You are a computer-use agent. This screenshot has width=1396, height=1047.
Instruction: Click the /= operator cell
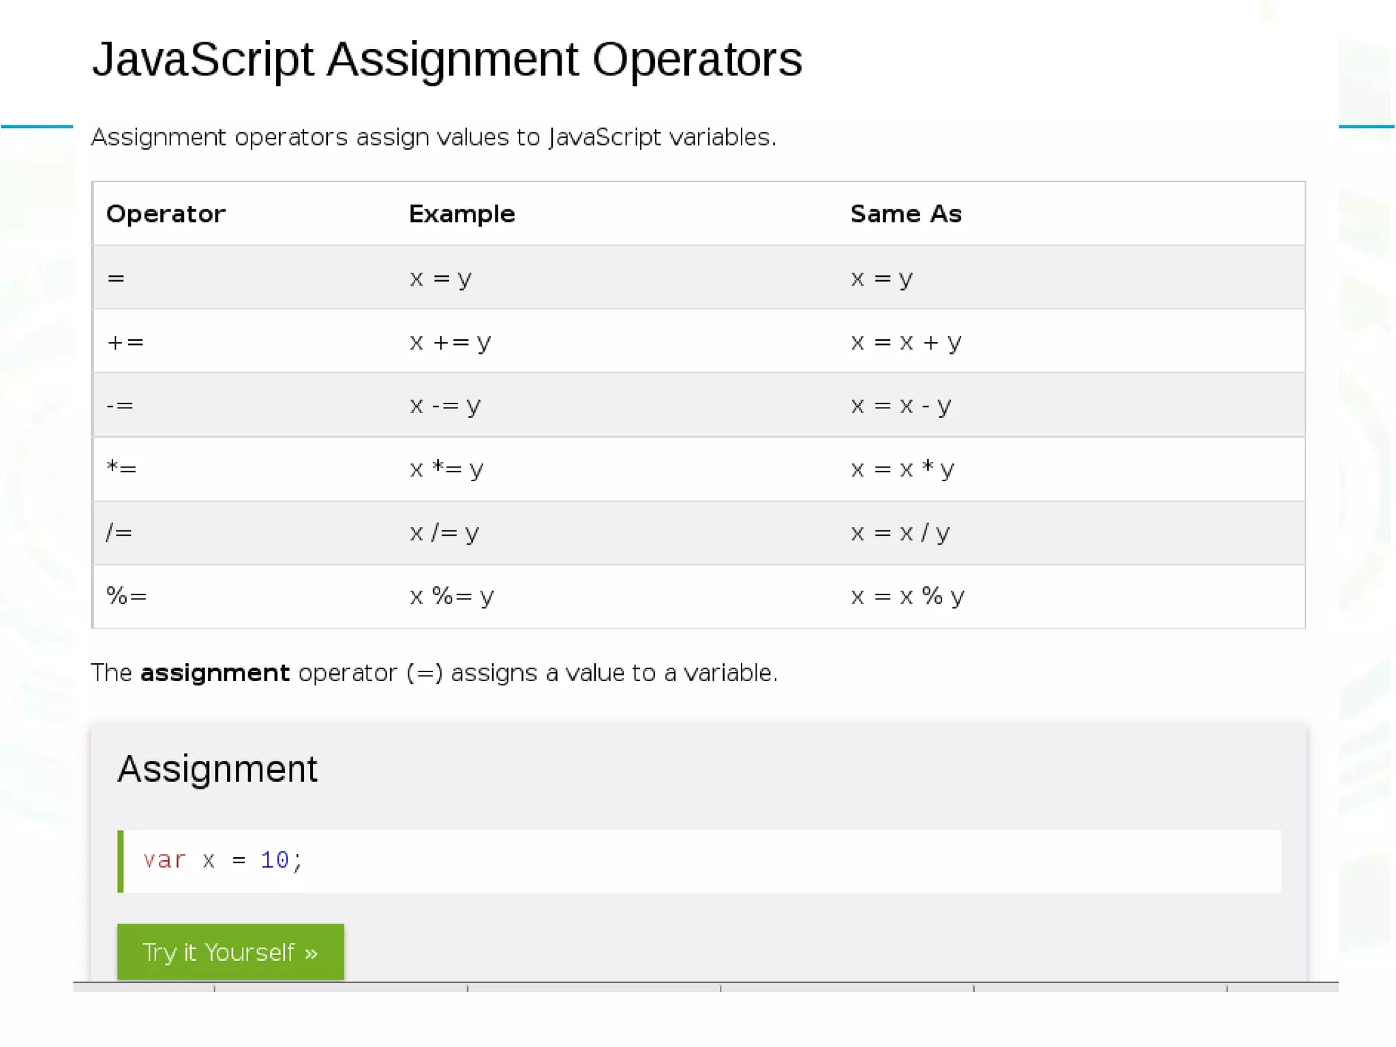119,532
